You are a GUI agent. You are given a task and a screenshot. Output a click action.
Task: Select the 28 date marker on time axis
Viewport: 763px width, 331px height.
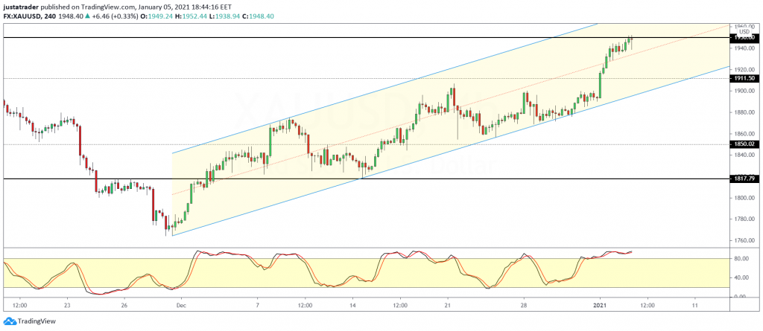pos(524,305)
